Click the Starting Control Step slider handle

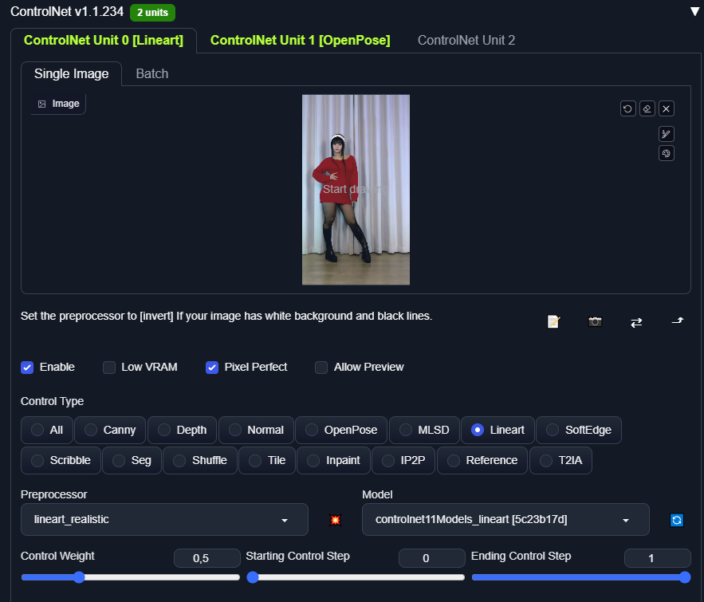point(253,577)
